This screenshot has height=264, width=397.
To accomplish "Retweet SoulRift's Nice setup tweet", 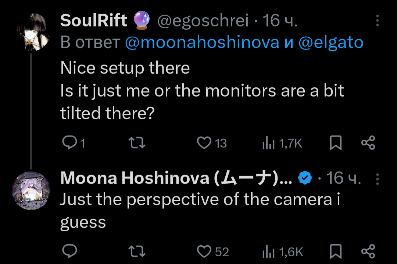I will [x=138, y=143].
